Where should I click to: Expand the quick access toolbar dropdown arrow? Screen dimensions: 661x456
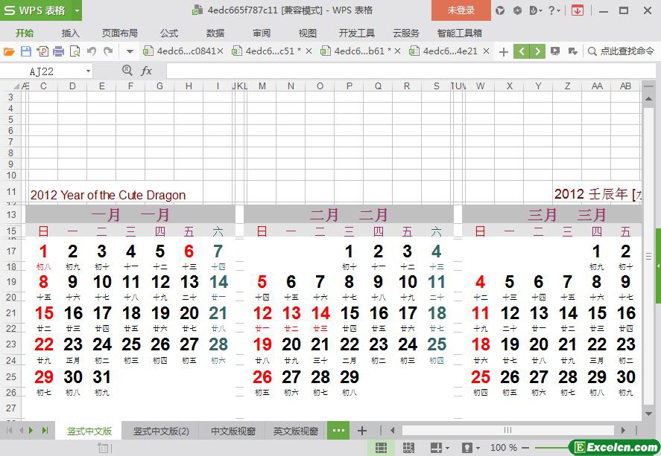pyautogui.click(x=130, y=51)
